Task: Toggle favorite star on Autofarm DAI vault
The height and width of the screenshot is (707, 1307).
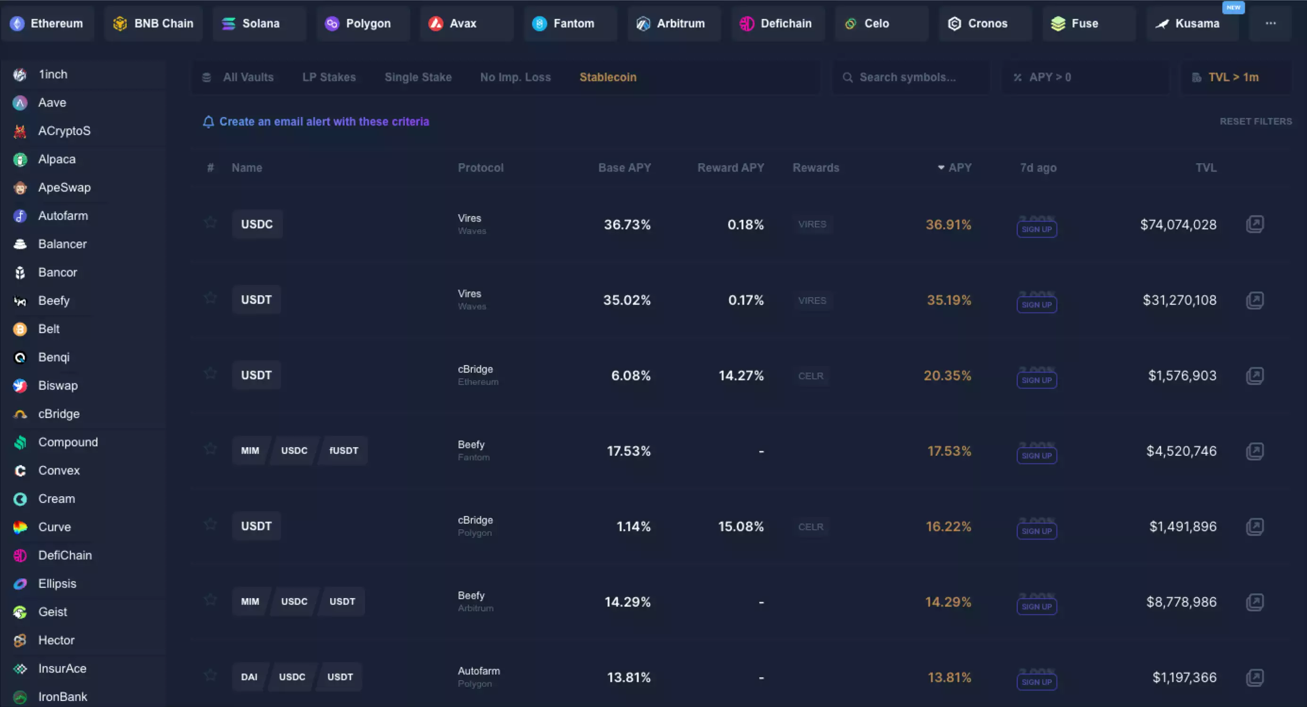Action: (x=211, y=675)
